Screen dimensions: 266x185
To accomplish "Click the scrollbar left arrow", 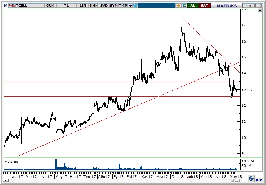I will coord(6,180).
